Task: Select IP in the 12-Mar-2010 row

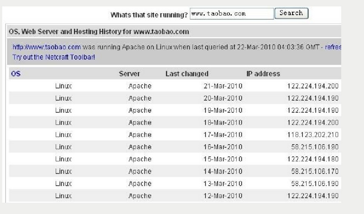Action: (313, 196)
